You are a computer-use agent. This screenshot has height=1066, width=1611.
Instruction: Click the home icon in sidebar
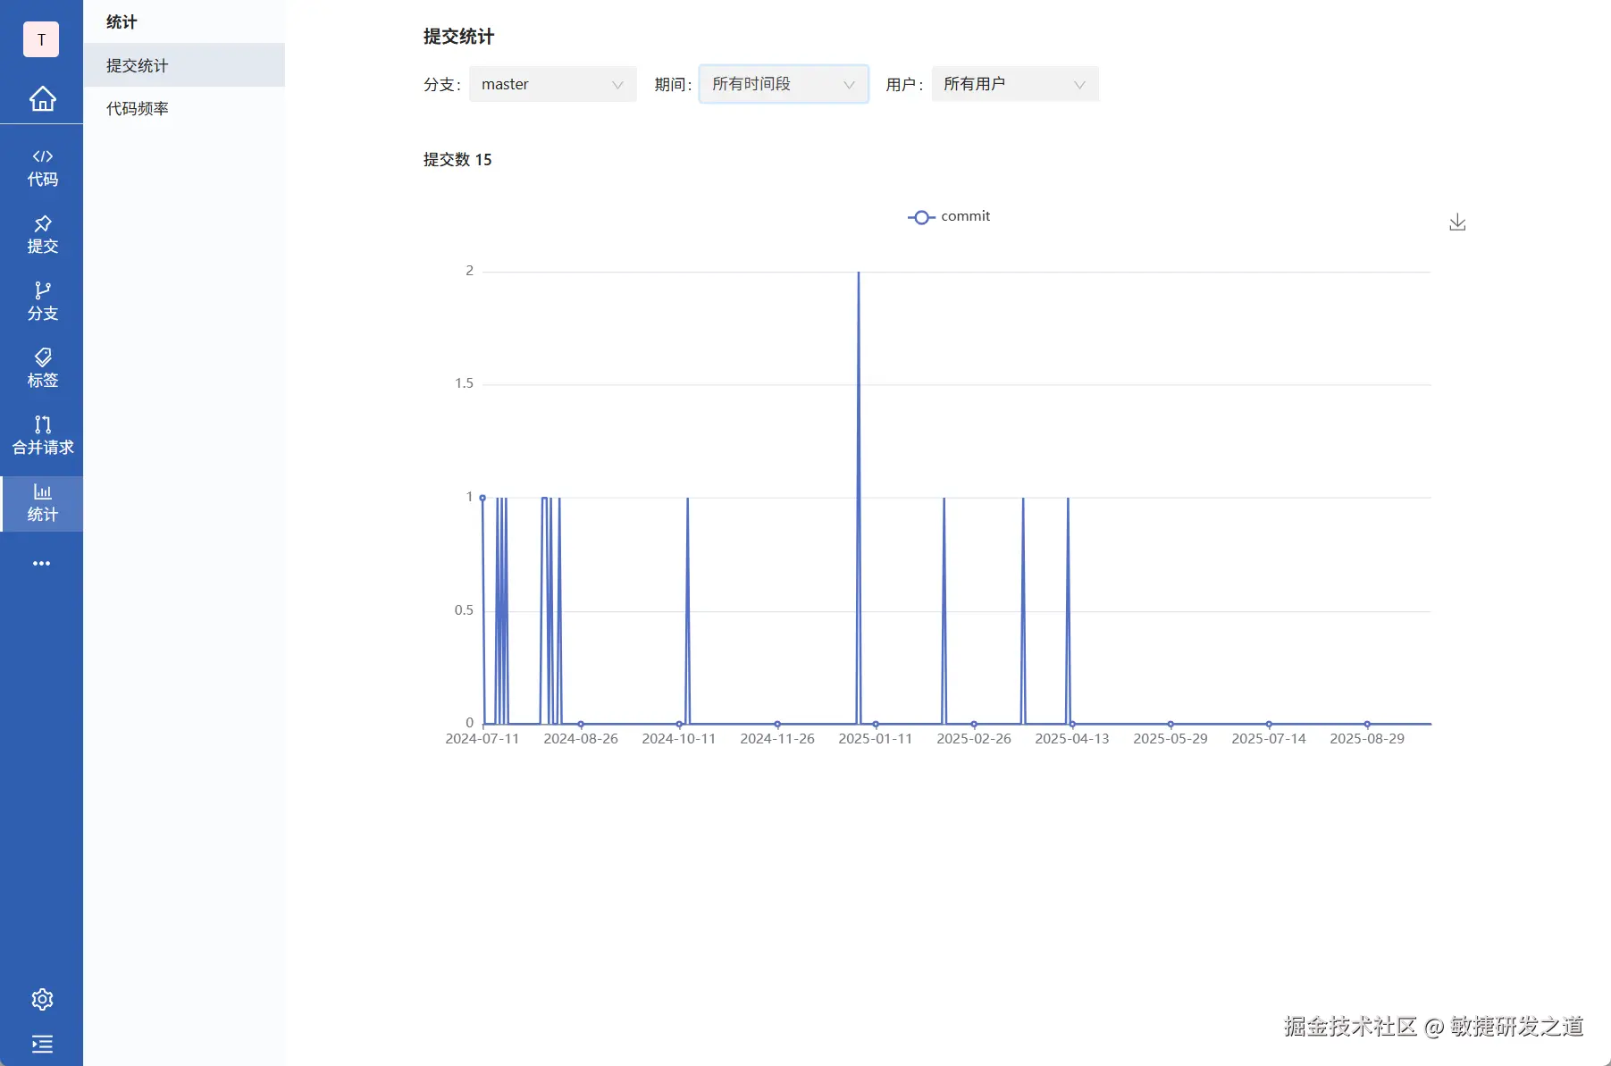coord(42,99)
